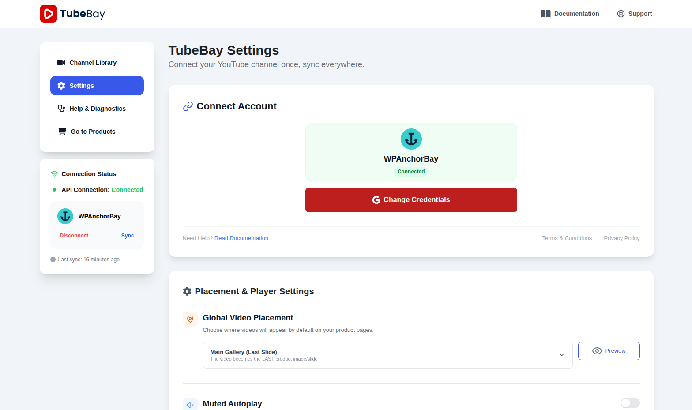Image resolution: width=692 pixels, height=410 pixels.
Task: Click the Global Video Placement heading
Action: pyautogui.click(x=248, y=318)
